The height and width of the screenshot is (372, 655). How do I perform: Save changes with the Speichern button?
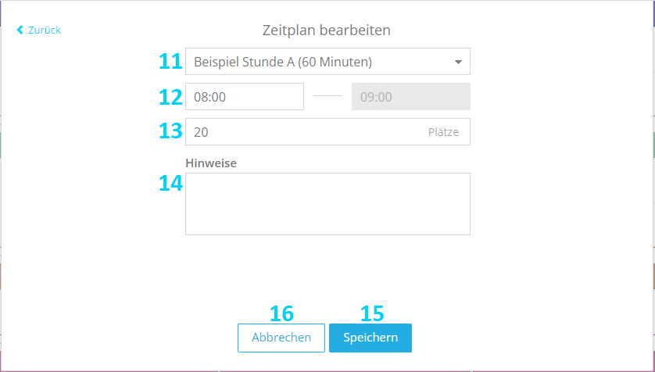point(370,338)
